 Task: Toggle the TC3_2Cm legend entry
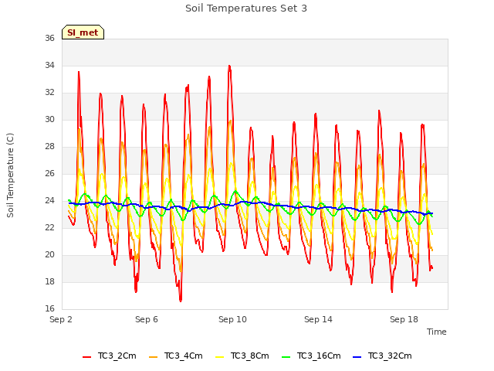coord(110,356)
